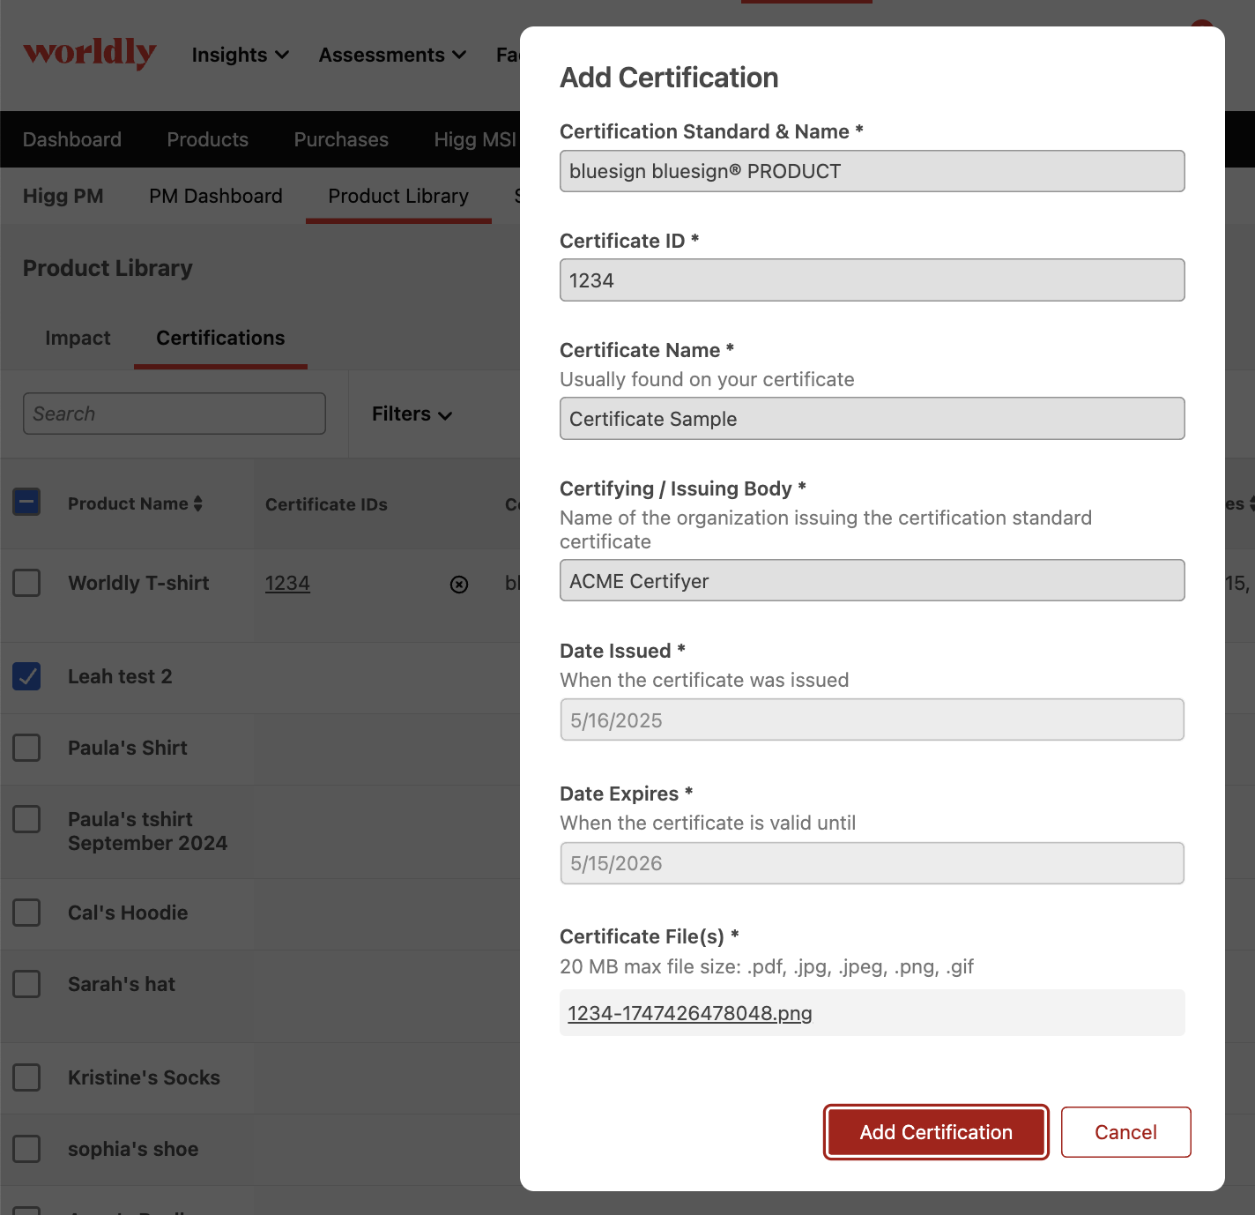Click the Certifying / Issuing Body field
The image size is (1255, 1215).
[x=873, y=581]
